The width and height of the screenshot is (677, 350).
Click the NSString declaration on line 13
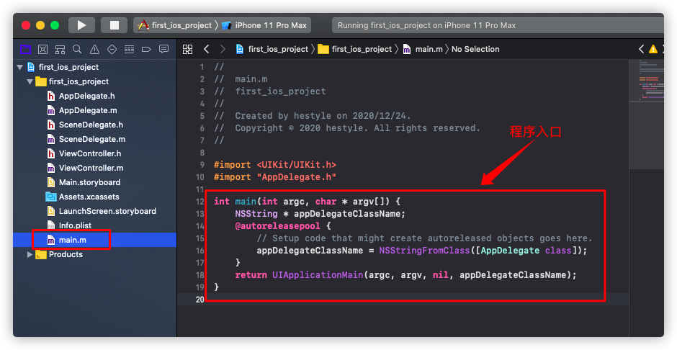tap(320, 214)
